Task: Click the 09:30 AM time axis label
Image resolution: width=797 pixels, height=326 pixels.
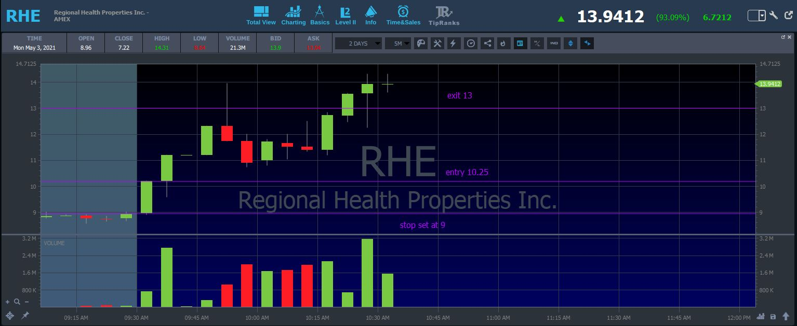Action: tap(137, 318)
